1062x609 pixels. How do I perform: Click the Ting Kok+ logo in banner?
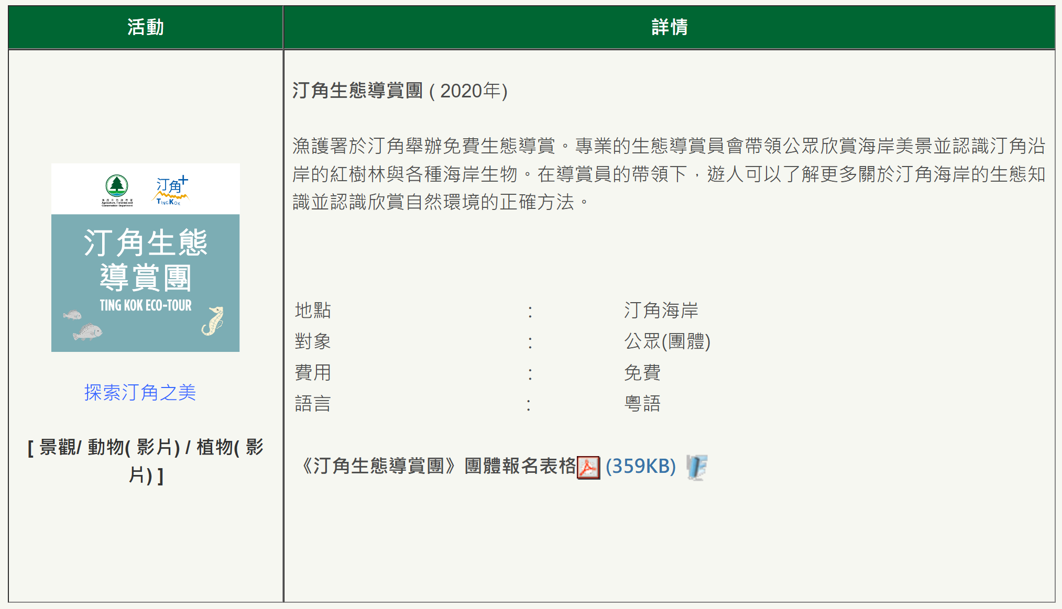pyautogui.click(x=171, y=191)
